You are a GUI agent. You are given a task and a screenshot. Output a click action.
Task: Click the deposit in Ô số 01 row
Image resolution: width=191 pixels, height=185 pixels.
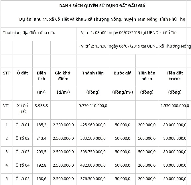pyautogui.click(x=175, y=125)
